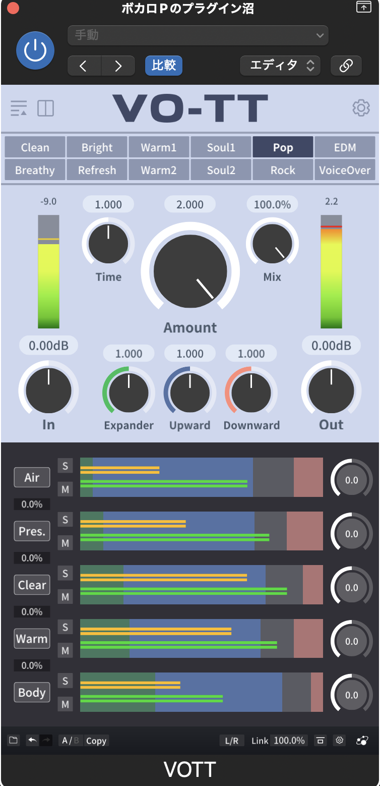Choose the Refresh preset
380x786 pixels.
[97, 170]
